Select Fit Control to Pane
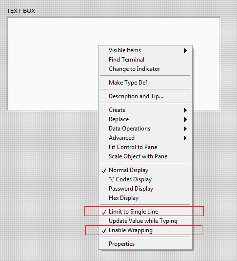Image resolution: width=237 pixels, height=261 pixels. [145, 147]
